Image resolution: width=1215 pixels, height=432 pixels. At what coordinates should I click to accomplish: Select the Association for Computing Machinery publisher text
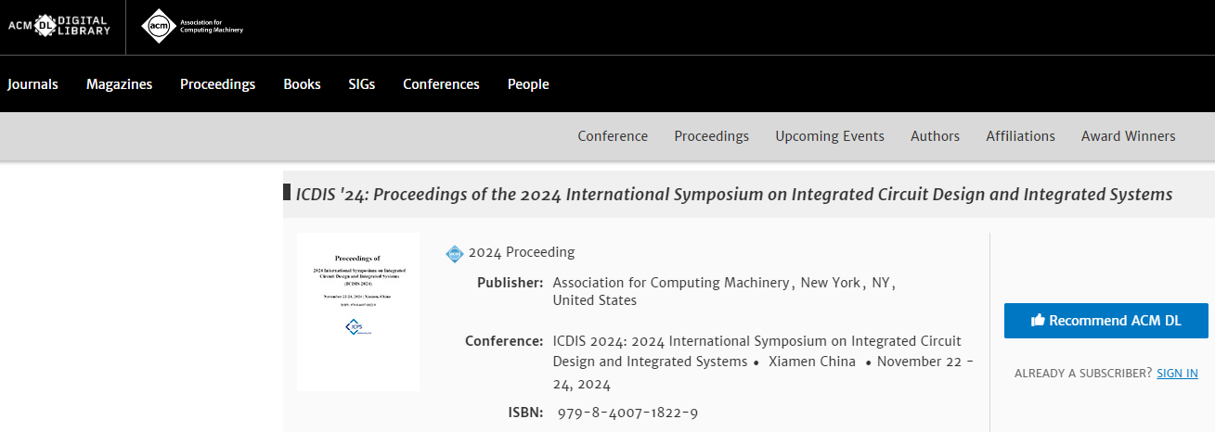670,283
